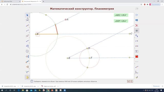Open the segment style option

pos(137,67)
